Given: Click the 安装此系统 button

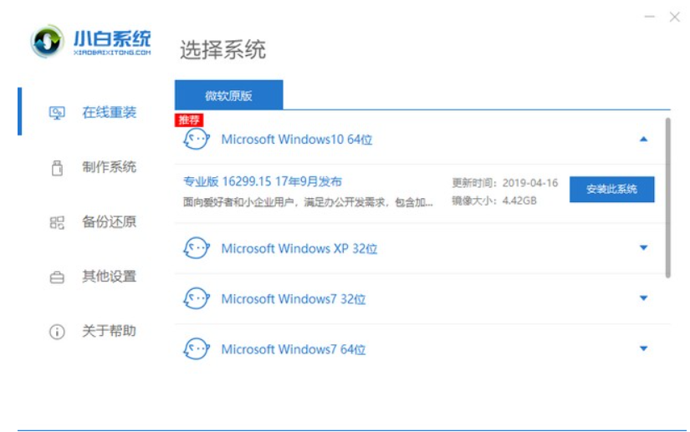Looking at the screenshot, I should 611,190.
